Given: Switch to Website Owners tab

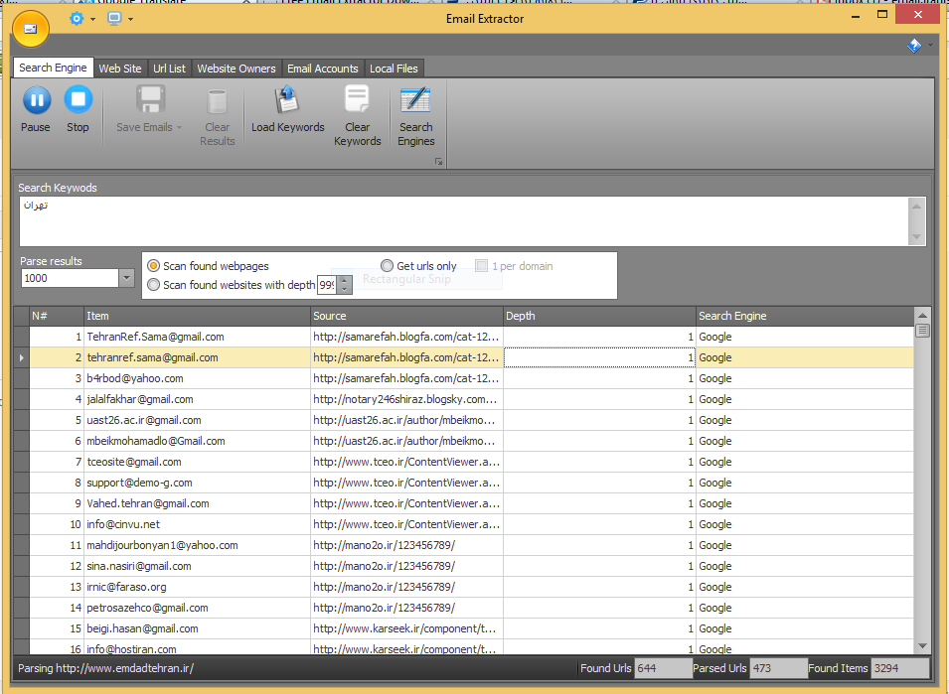Looking at the screenshot, I should [237, 69].
